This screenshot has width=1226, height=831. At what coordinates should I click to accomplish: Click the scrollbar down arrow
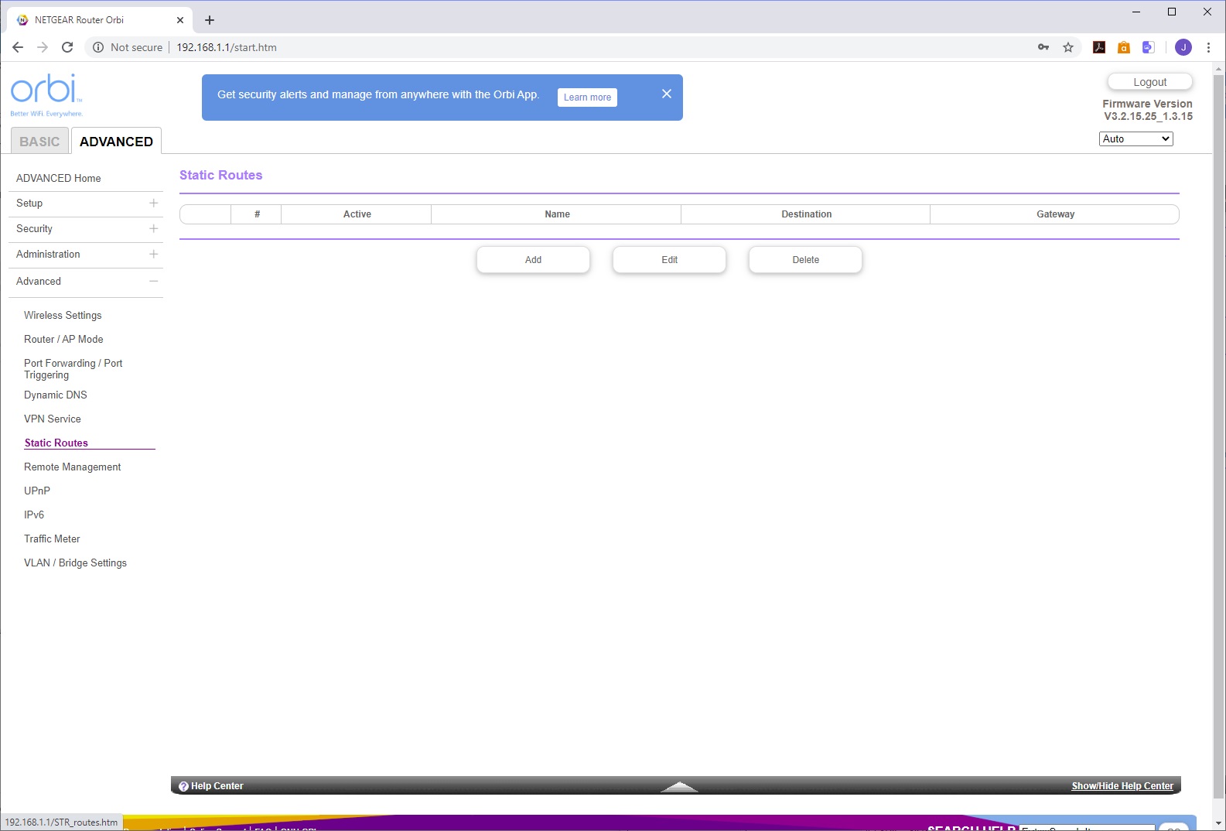(1219, 823)
